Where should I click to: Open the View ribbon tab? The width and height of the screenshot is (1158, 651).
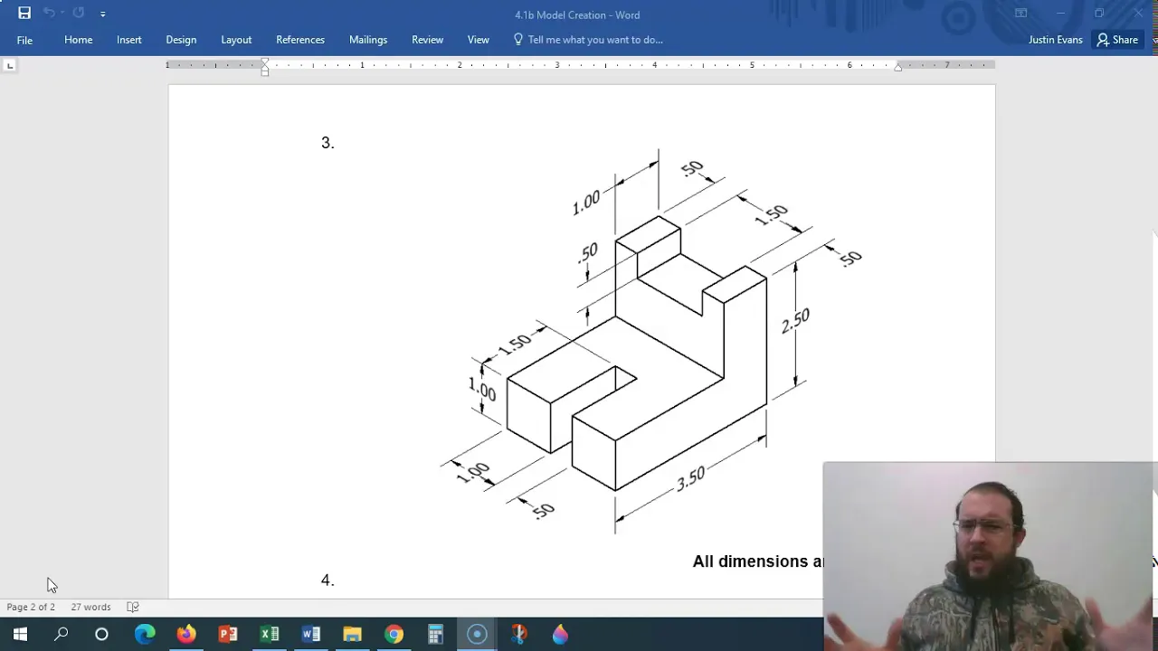click(x=479, y=40)
